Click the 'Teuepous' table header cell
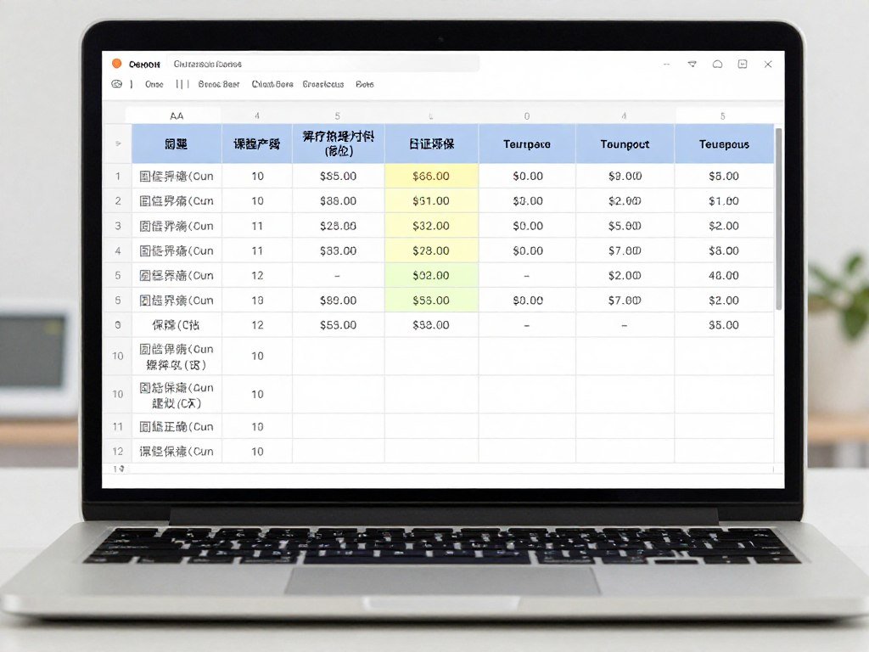Image resolution: width=869 pixels, height=652 pixels. [x=724, y=144]
